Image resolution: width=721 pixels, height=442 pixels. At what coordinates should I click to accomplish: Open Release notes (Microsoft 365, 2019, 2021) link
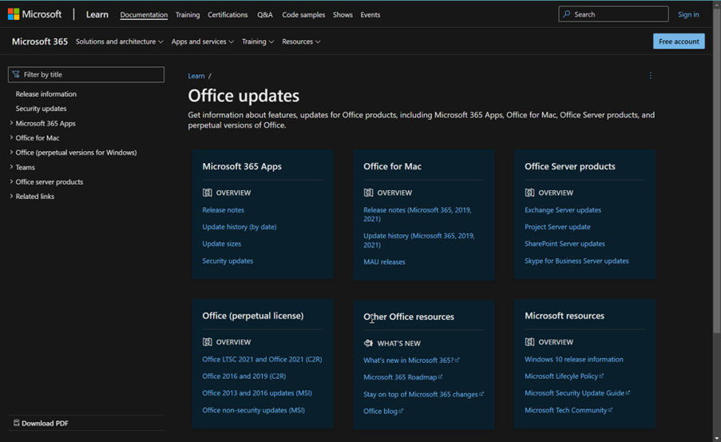tap(417, 214)
